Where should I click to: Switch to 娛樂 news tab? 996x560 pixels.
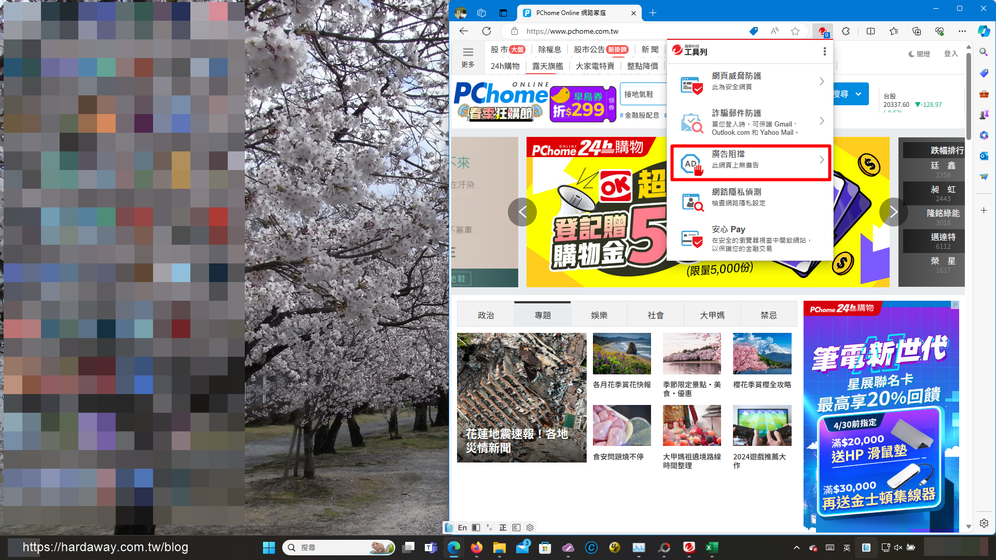tap(599, 315)
